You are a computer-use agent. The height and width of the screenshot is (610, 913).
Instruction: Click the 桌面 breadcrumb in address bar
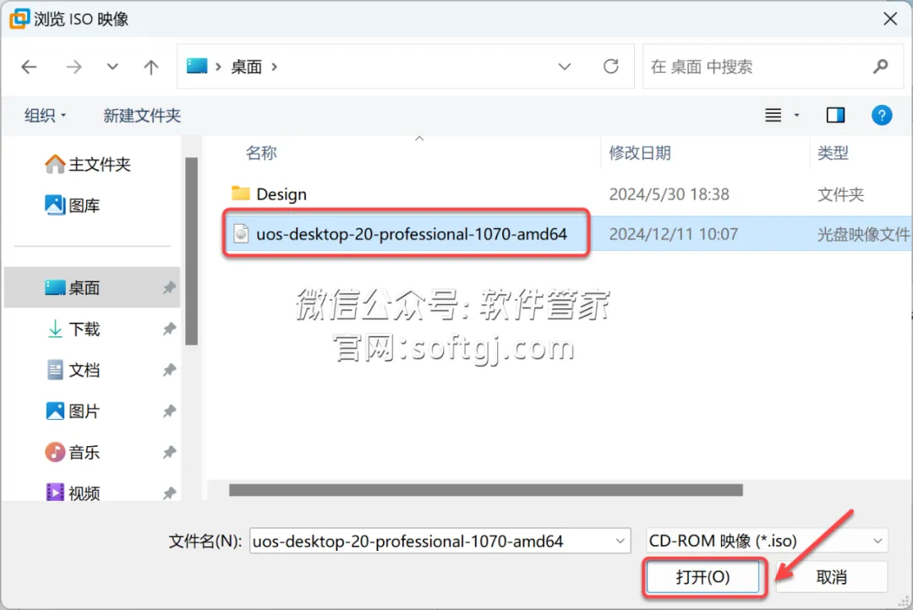(x=246, y=67)
